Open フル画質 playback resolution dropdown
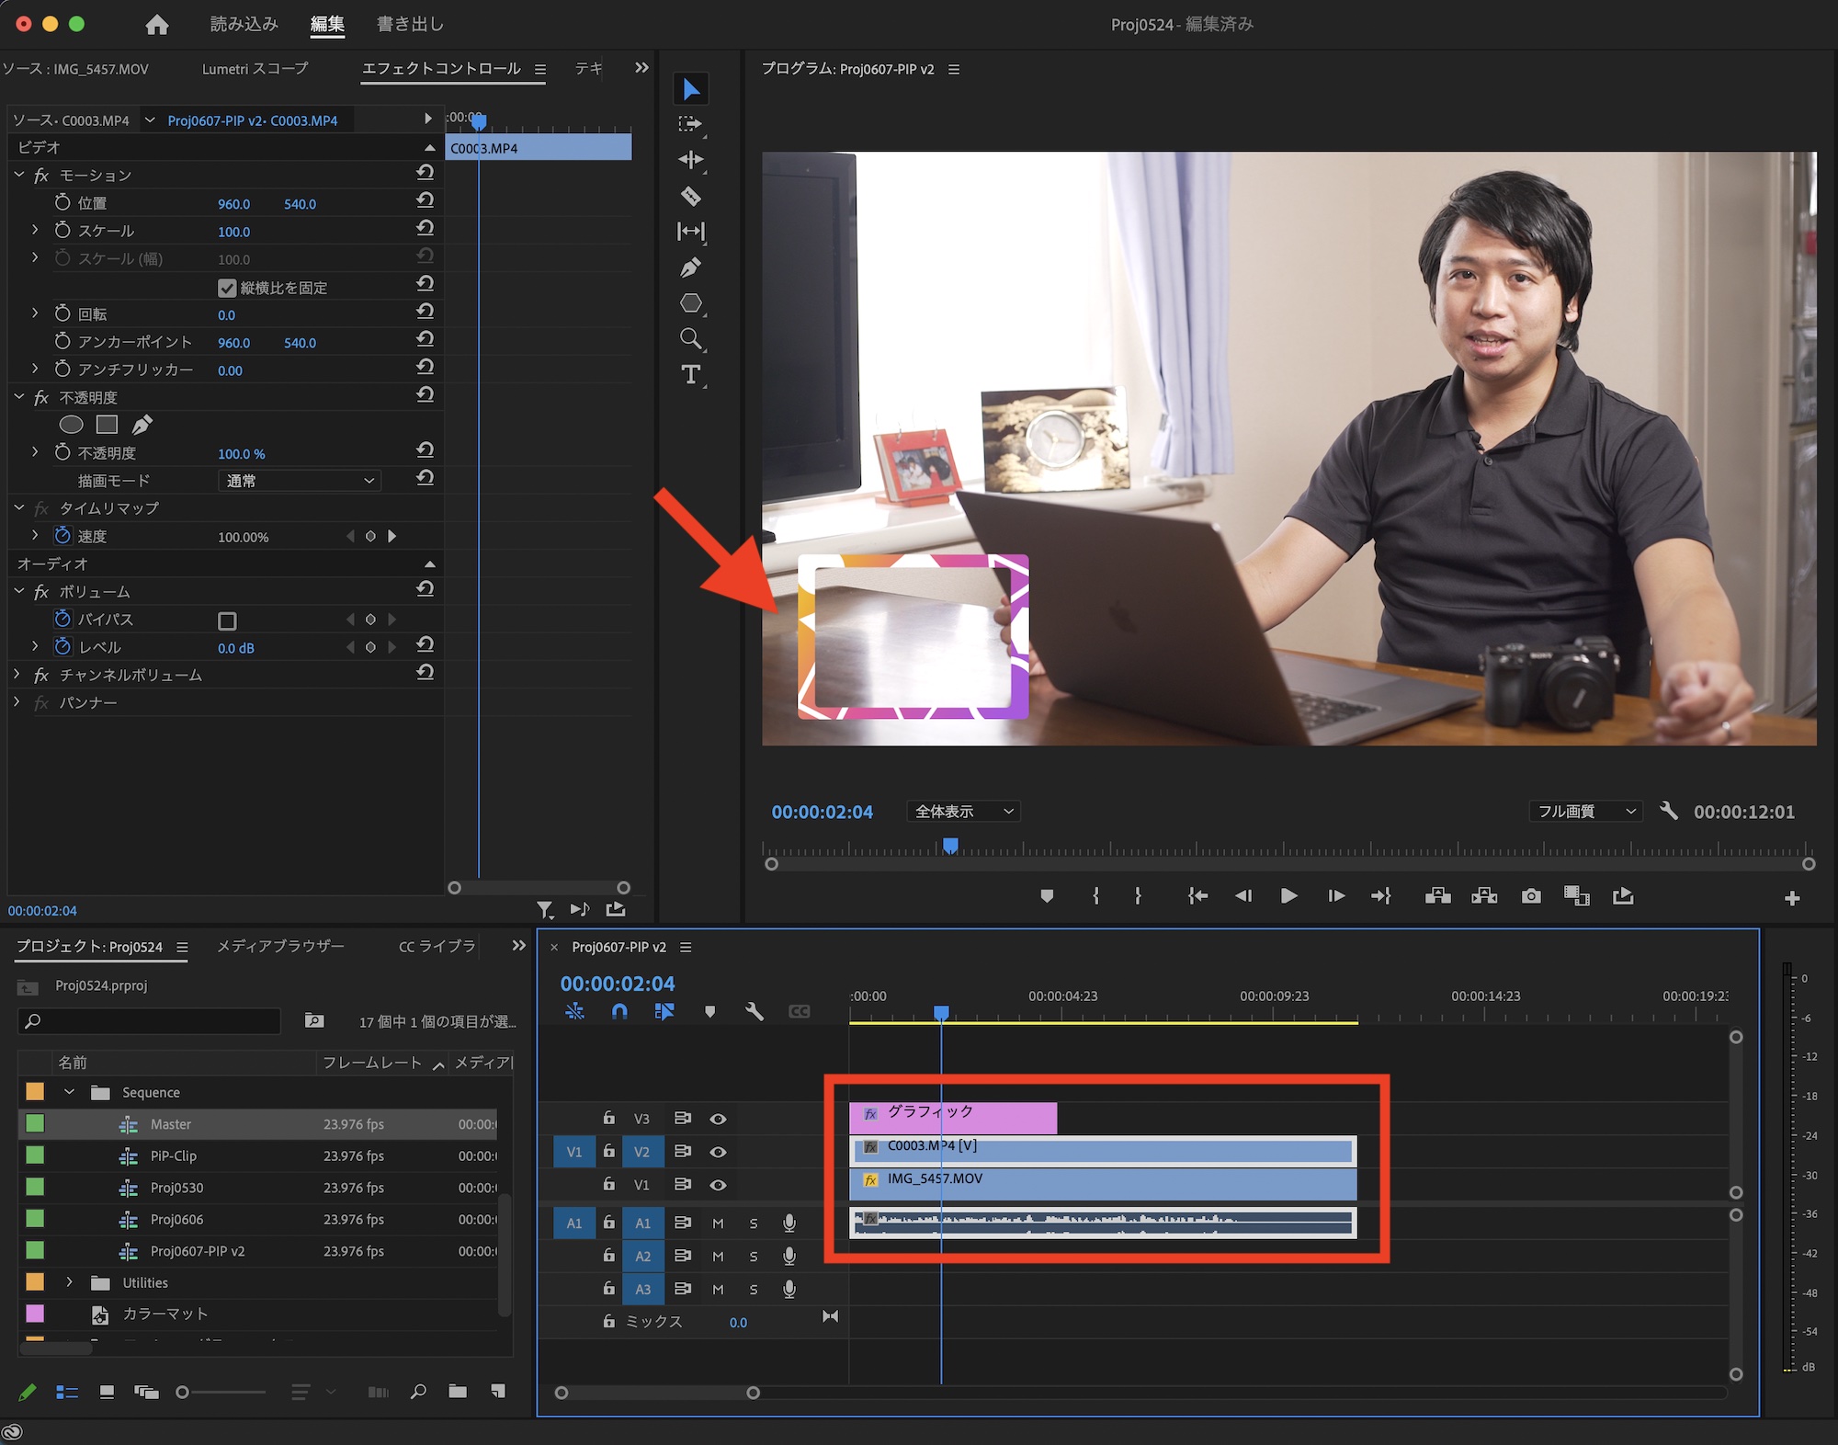This screenshot has height=1445, width=1838. [1586, 812]
